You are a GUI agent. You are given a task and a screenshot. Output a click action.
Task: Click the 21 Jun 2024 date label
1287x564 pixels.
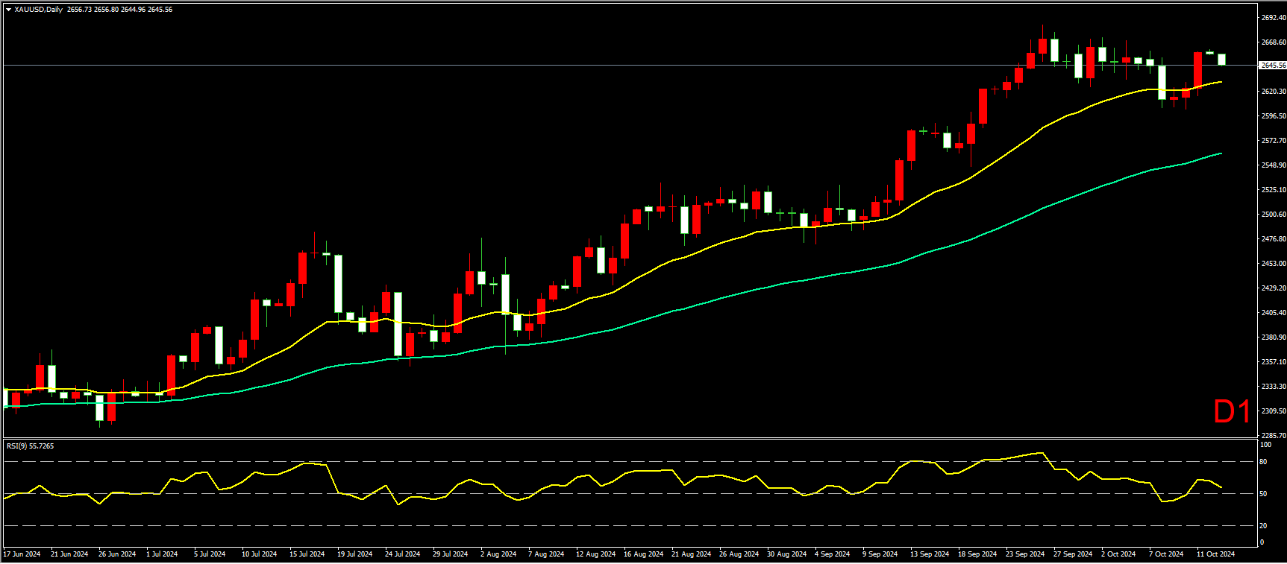click(x=69, y=554)
